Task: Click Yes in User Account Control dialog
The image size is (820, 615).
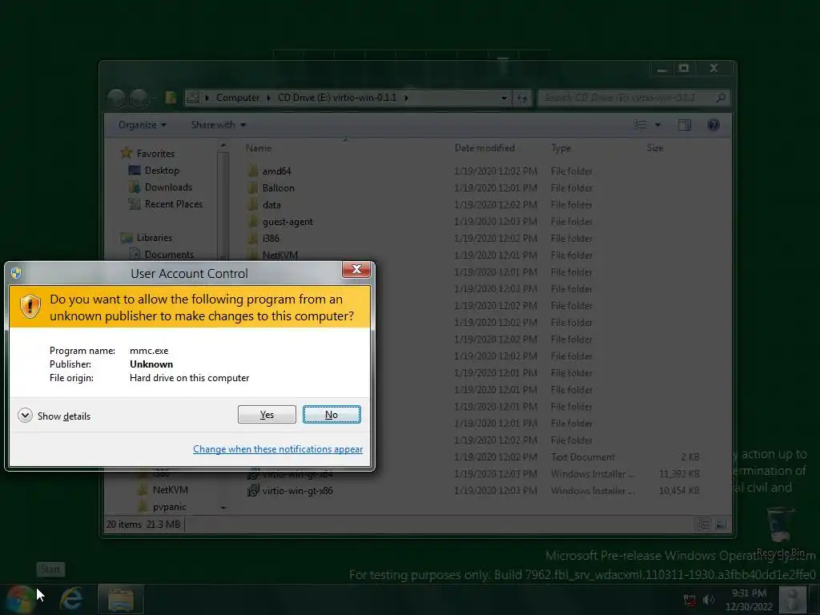Action: click(x=267, y=415)
